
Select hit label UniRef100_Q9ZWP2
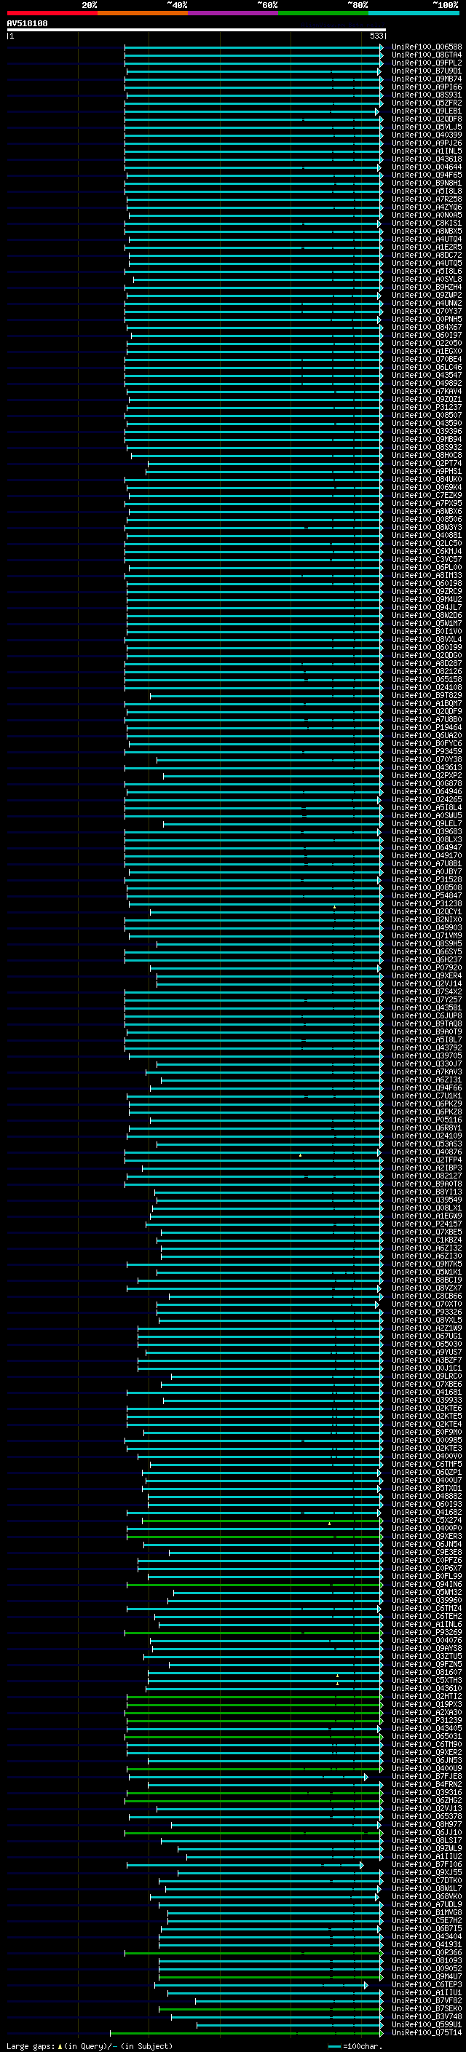pos(427,296)
